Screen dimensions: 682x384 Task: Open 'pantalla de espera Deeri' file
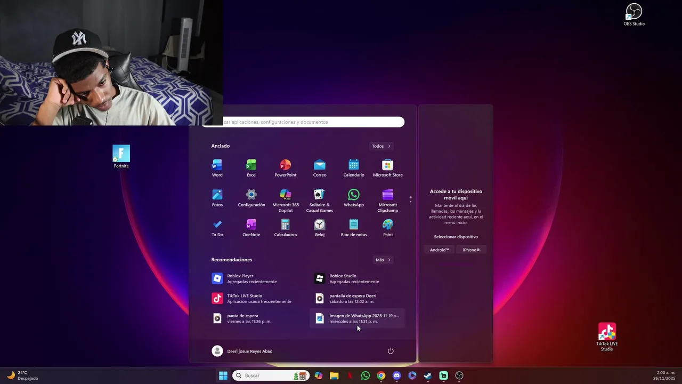(x=357, y=298)
